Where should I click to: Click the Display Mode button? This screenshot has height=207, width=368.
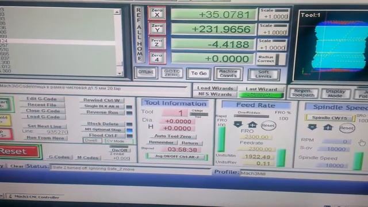[x=335, y=94]
